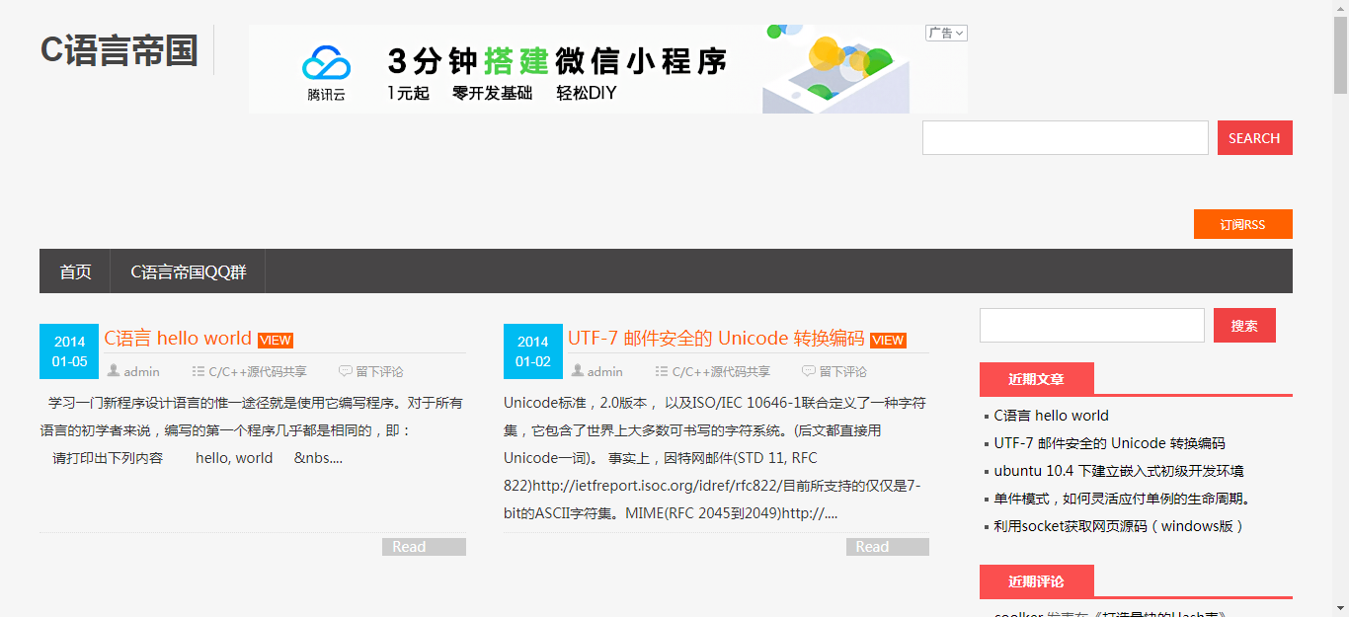Click inside the sidebar search input box
1349x617 pixels.
(1091, 325)
